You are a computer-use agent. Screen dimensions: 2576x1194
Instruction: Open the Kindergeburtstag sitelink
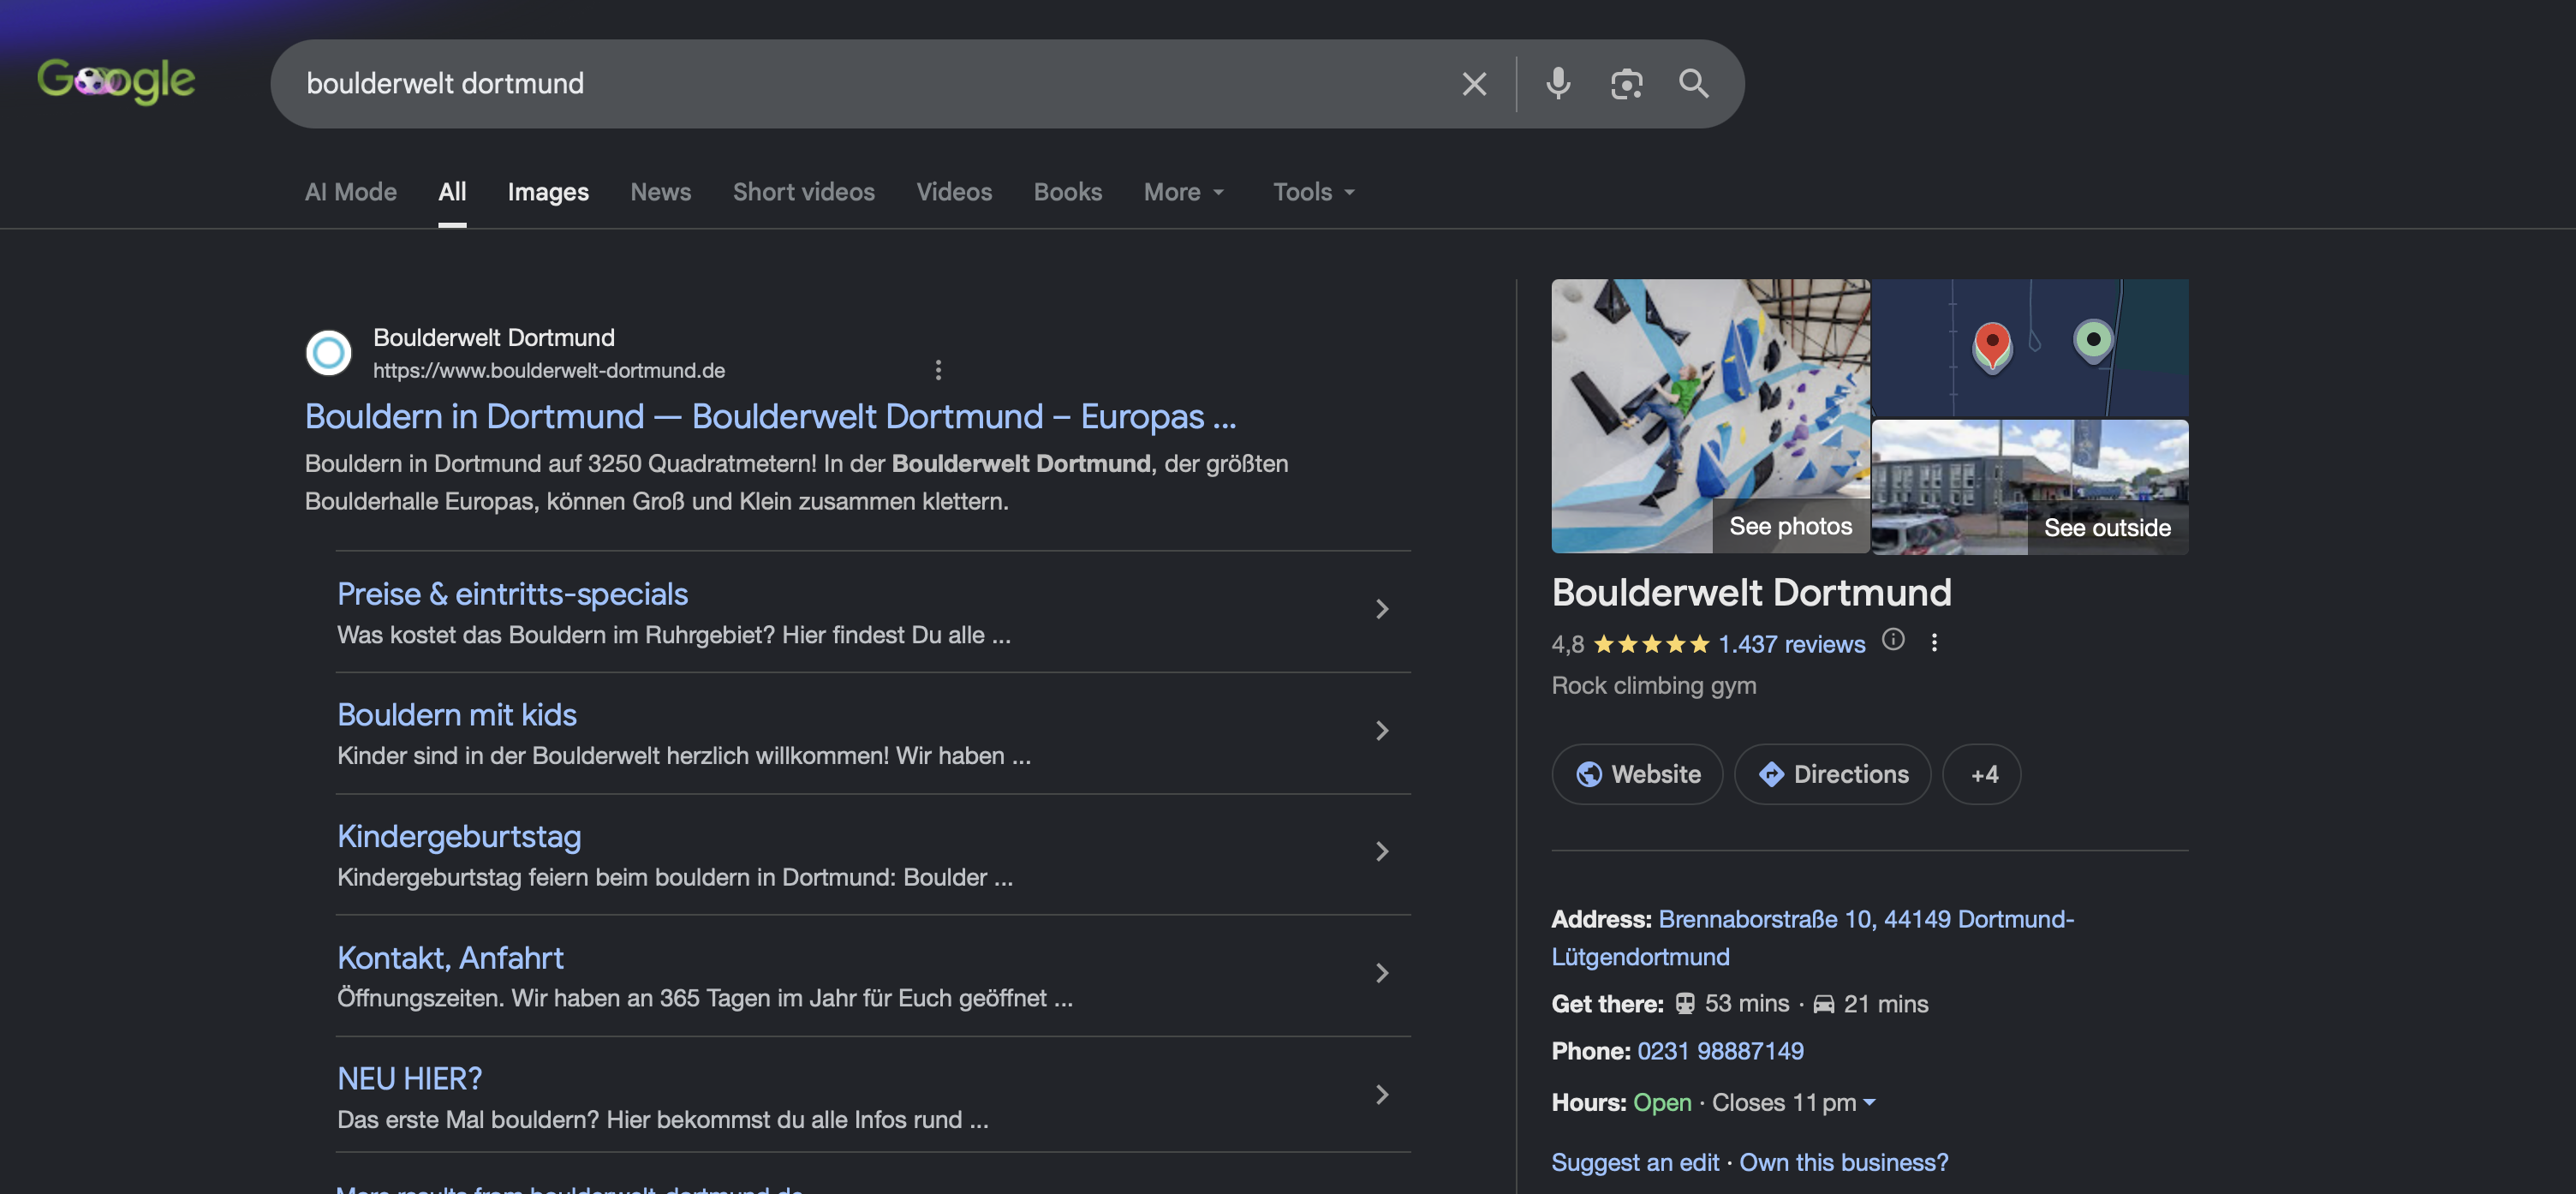pyautogui.click(x=459, y=836)
